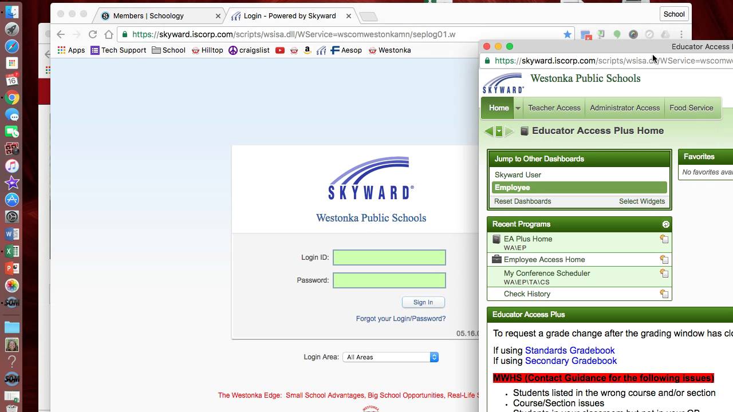Open Photos app from the dock

tap(12, 285)
